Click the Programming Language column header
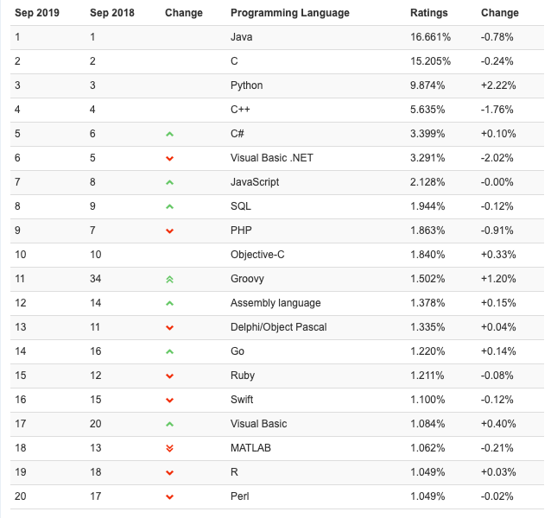Viewport: 551px width, 518px height. [289, 13]
